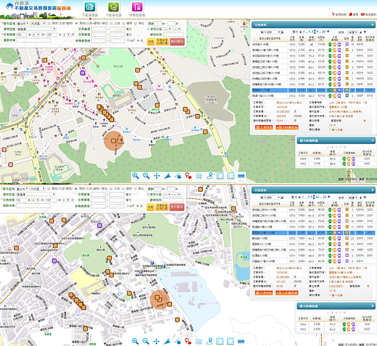Click highlighted orange-circle property markers on lower map
Image resolution: width=377 pixels, height=346 pixels.
pos(160,299)
